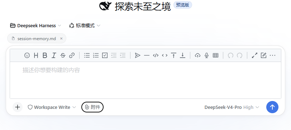This screenshot has width=291, height=130.
Task: Open the Workspace Write permission dropdown
Action: [x=52, y=107]
